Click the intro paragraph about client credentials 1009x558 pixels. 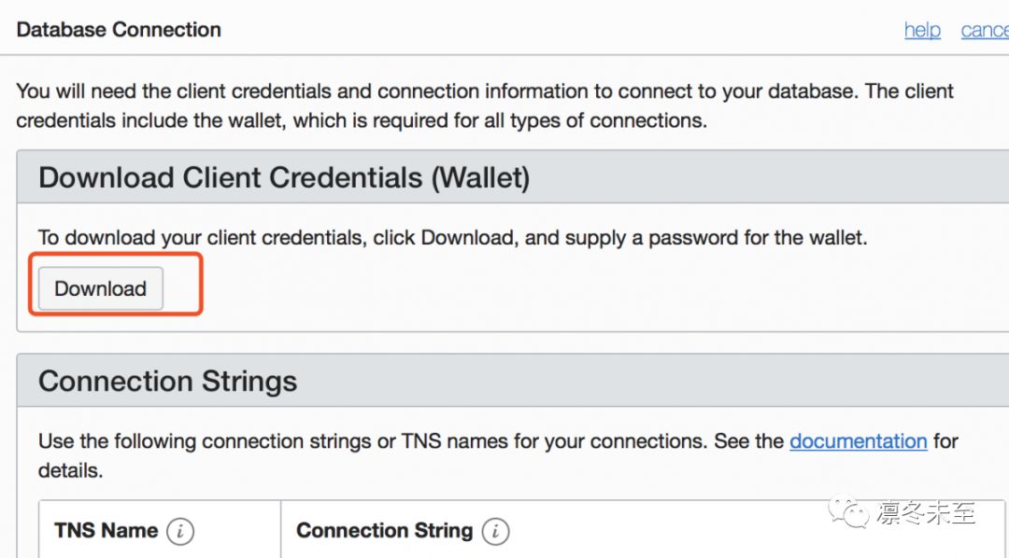point(485,91)
